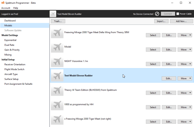Click the Add New... button
The height and width of the screenshot is (127, 194).
click(181, 21)
